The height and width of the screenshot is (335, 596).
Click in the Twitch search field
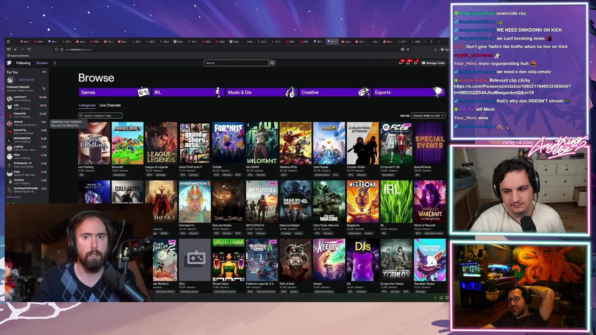[x=236, y=63]
